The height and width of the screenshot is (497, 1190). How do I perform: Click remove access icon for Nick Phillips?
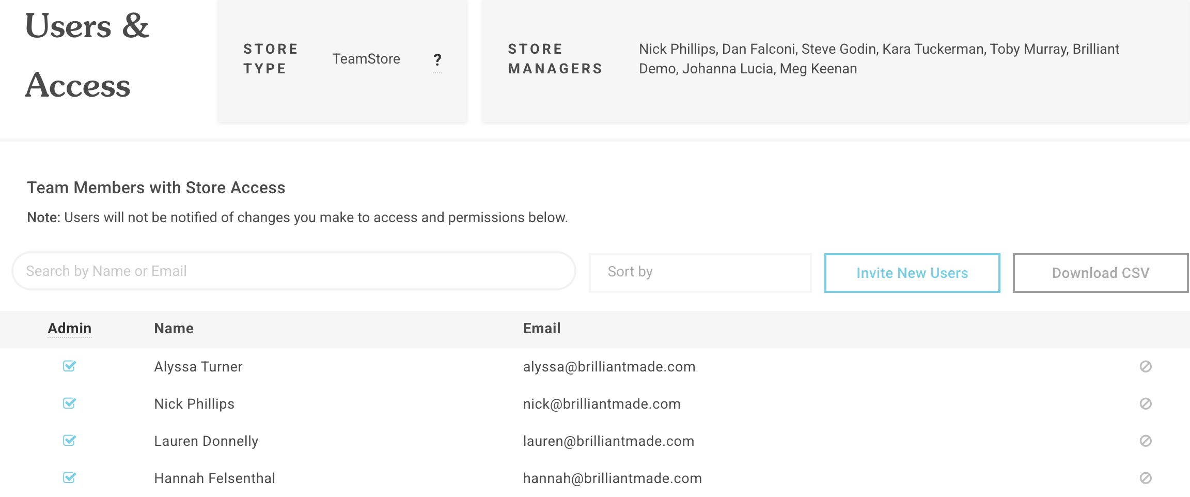(1146, 404)
